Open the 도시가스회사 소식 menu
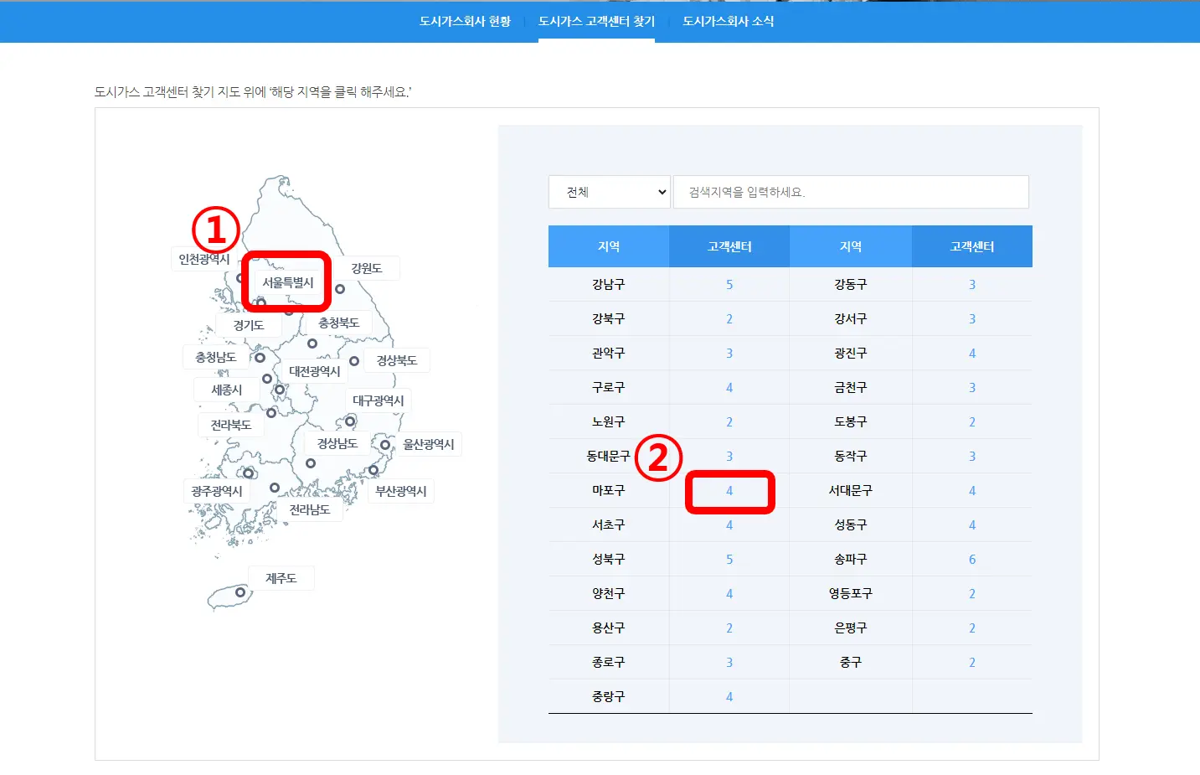The height and width of the screenshot is (775, 1200). point(728,22)
